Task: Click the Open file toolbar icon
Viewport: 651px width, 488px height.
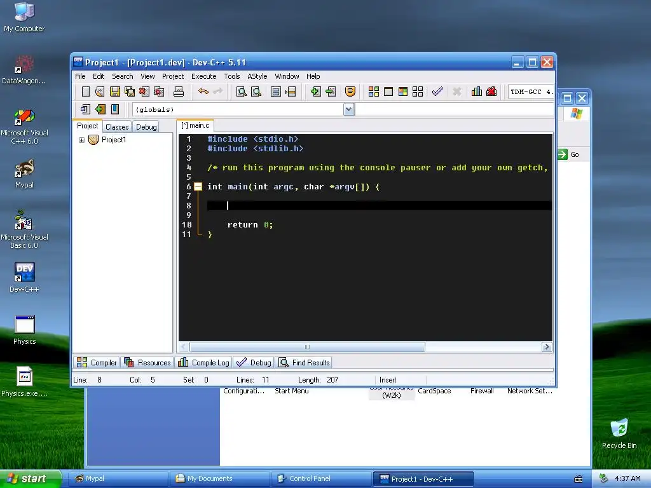Action: pyautogui.click(x=100, y=91)
